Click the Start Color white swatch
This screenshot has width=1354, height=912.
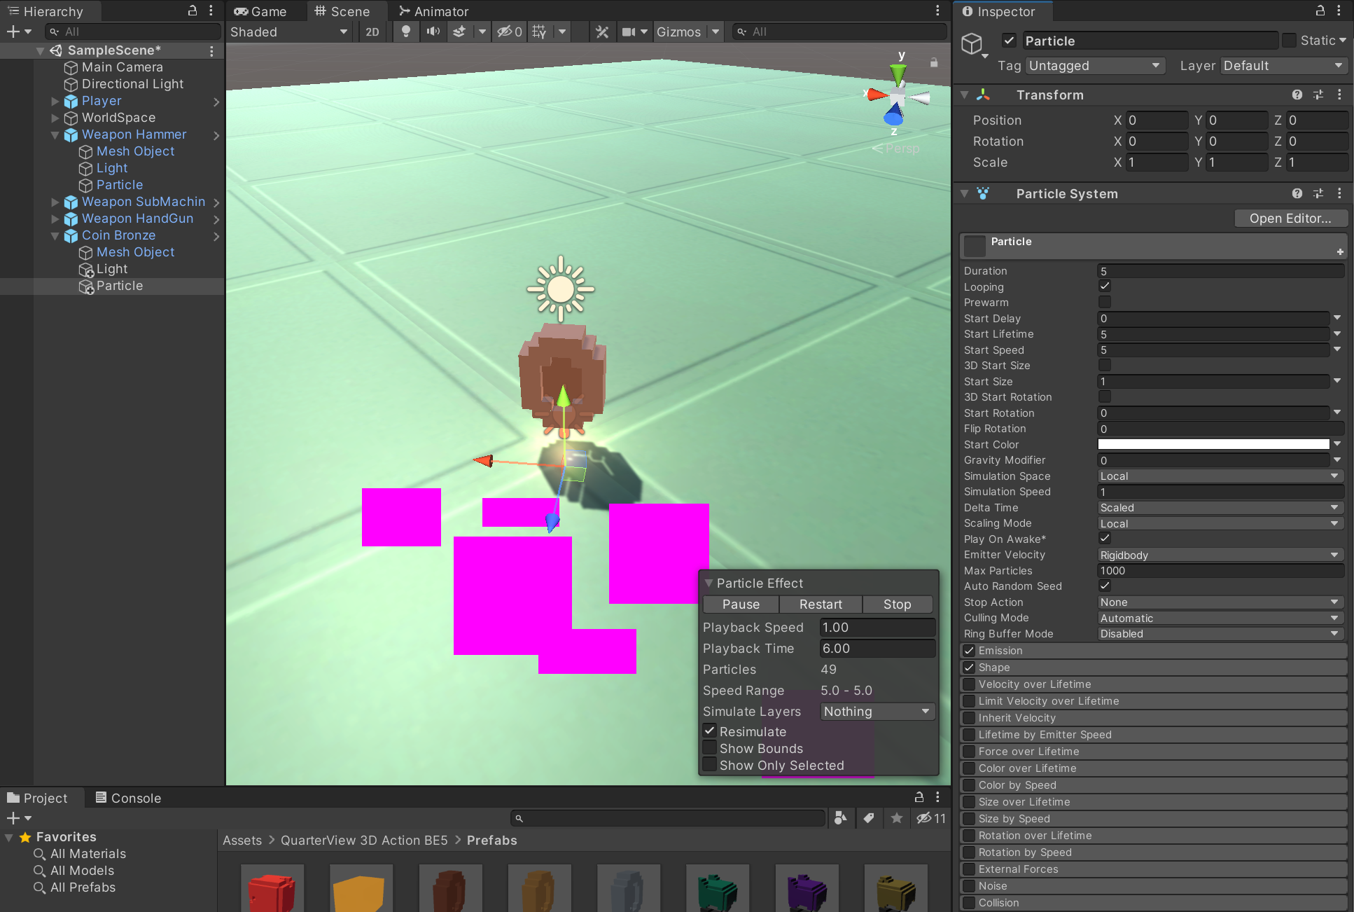[1213, 444]
